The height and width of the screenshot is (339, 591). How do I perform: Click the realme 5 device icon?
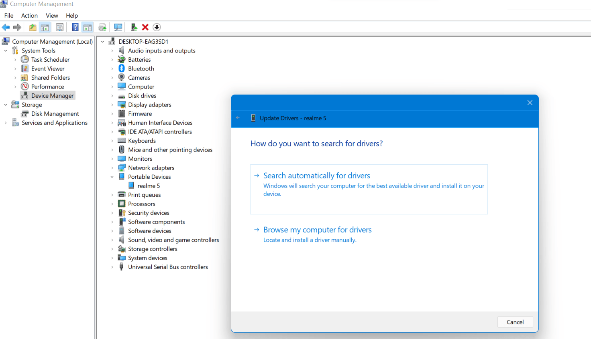(x=131, y=186)
